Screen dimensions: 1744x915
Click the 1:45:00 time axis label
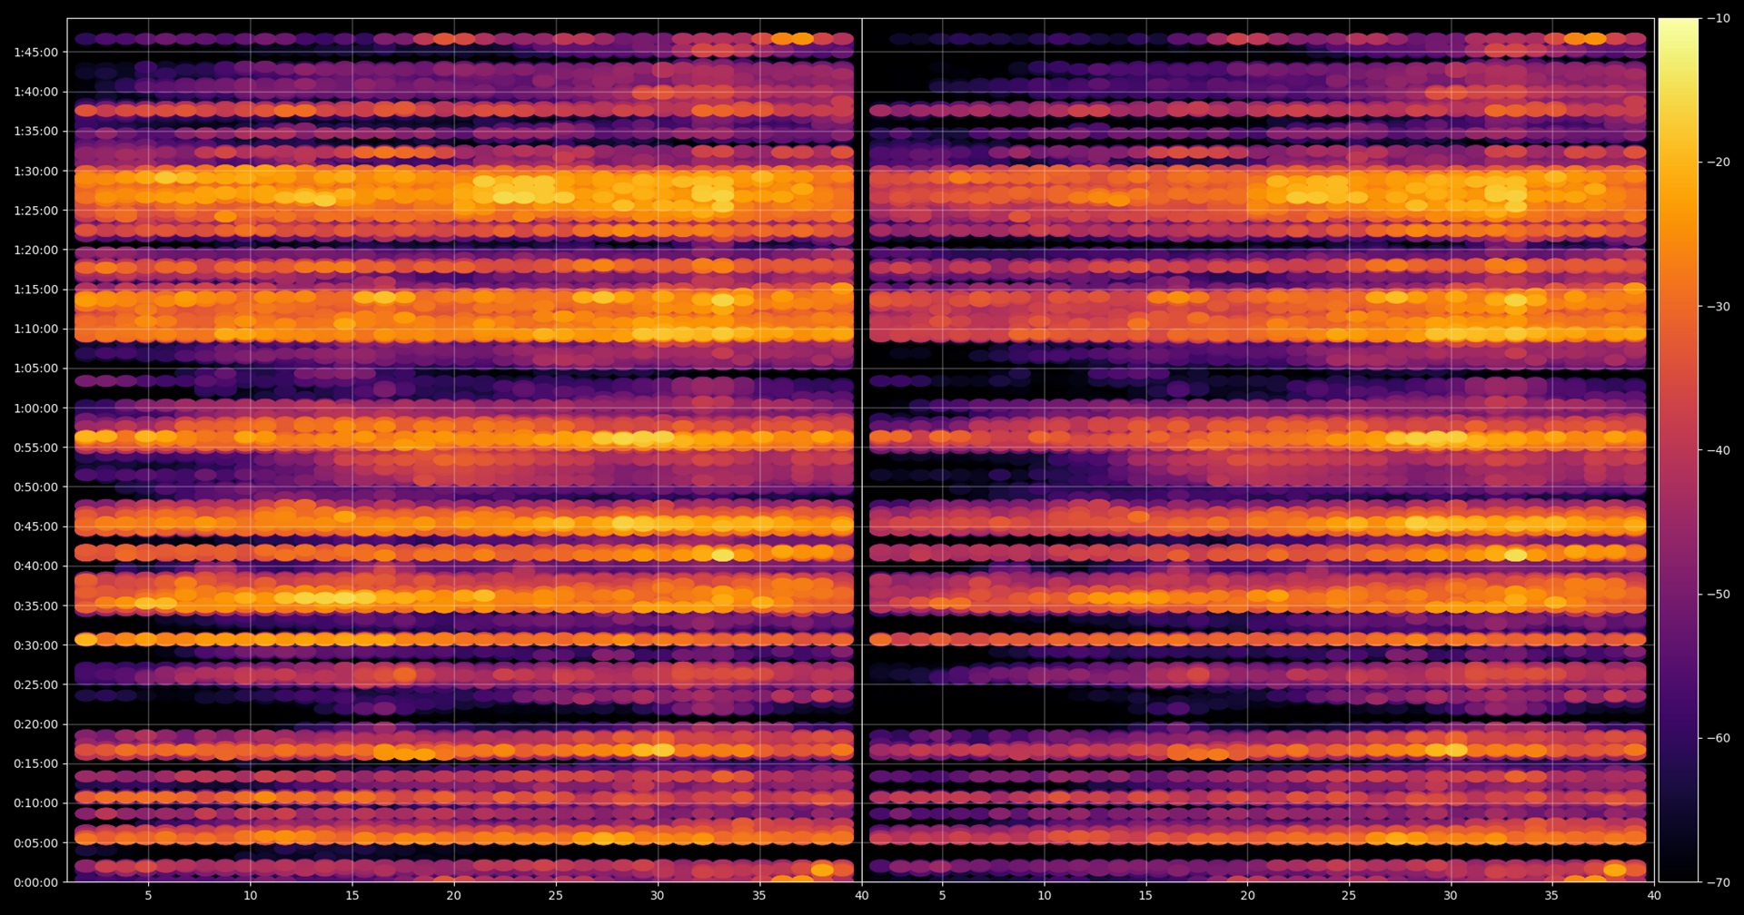[x=35, y=53]
